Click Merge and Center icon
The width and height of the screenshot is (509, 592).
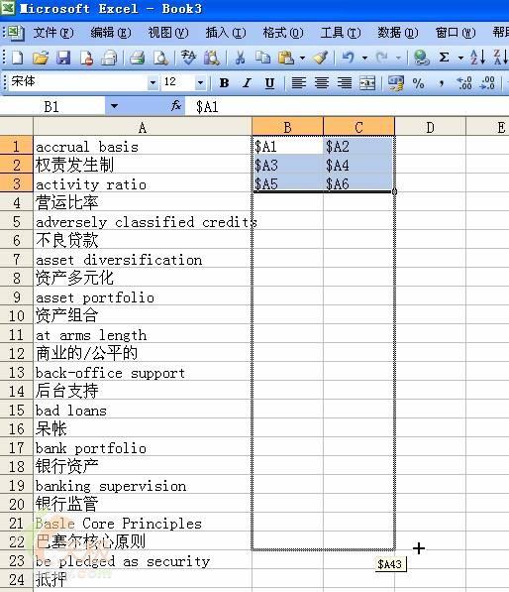[x=367, y=82]
